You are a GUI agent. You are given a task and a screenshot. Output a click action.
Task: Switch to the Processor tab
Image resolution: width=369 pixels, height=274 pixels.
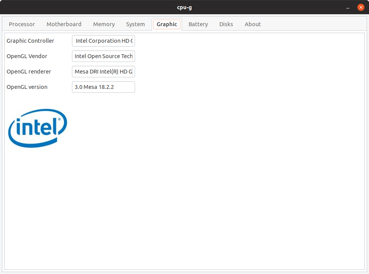22,24
